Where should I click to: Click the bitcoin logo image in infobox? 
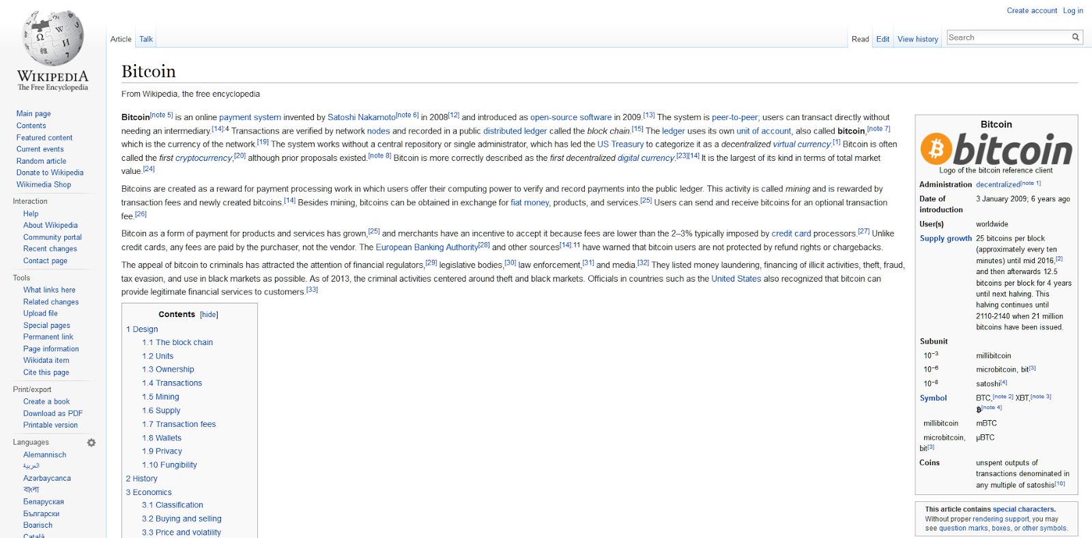(x=996, y=149)
